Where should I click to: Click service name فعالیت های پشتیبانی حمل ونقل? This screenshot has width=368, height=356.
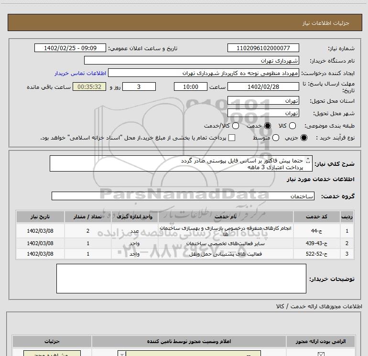(226, 254)
